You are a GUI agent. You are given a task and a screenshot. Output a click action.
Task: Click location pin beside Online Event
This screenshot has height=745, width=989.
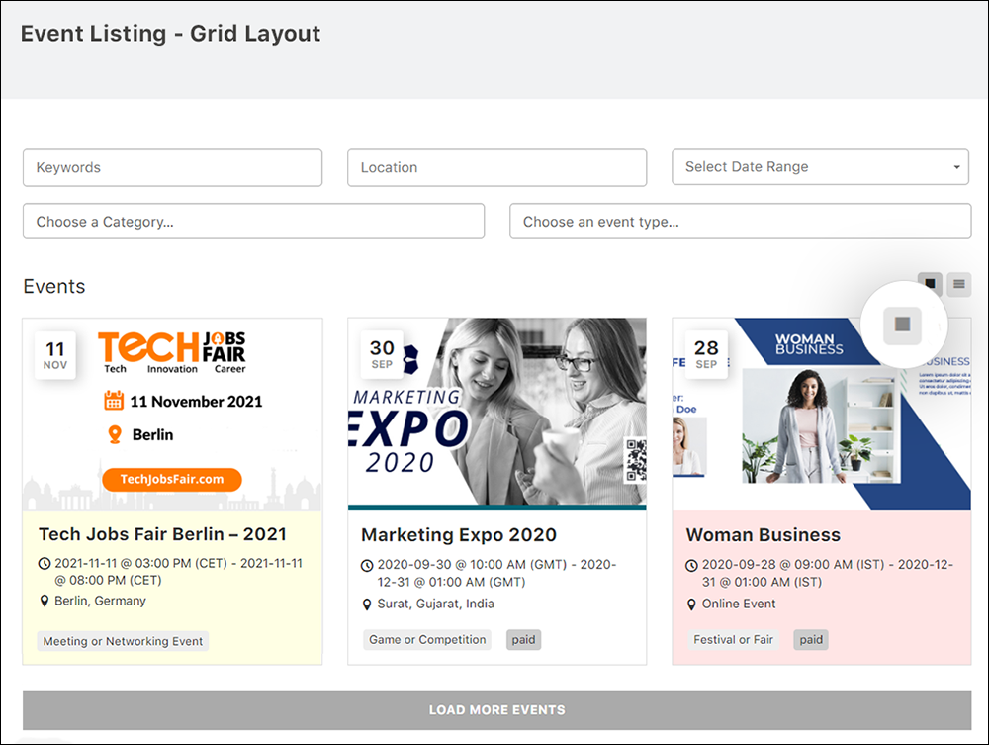[x=692, y=605]
